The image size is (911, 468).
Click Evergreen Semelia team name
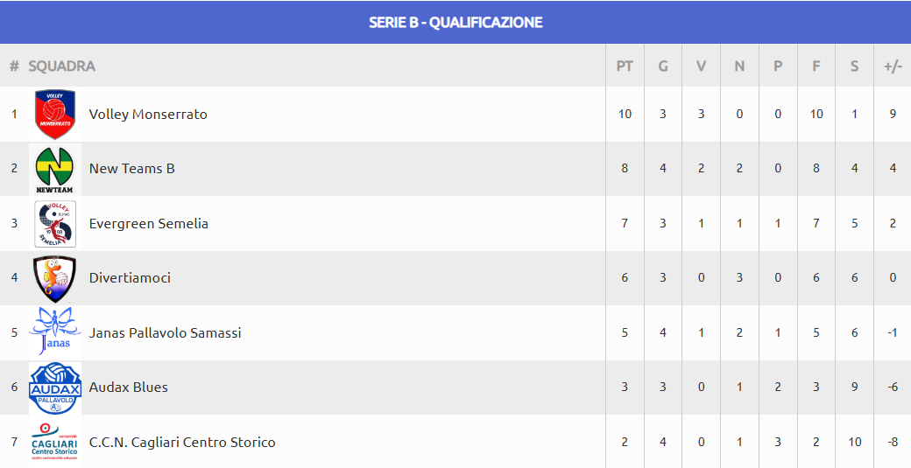click(149, 223)
